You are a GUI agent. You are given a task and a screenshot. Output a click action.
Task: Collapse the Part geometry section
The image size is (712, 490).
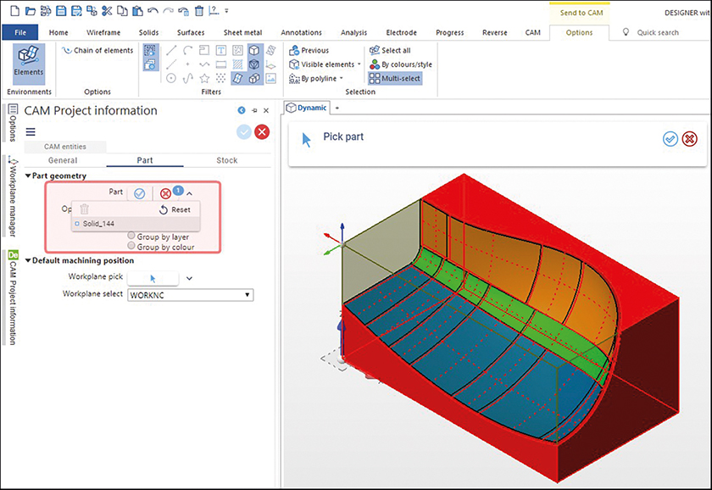coord(28,175)
